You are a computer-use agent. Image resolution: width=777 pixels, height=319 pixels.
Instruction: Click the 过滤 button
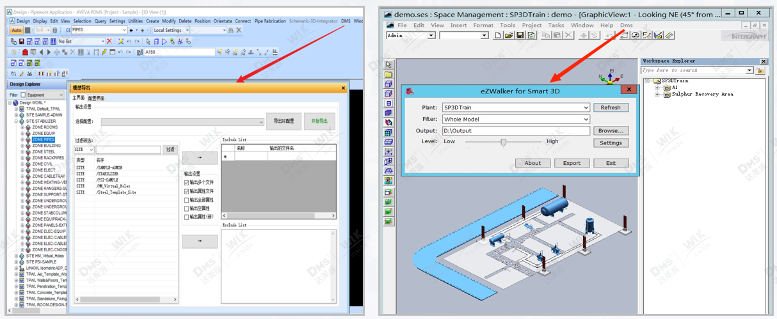click(170, 150)
